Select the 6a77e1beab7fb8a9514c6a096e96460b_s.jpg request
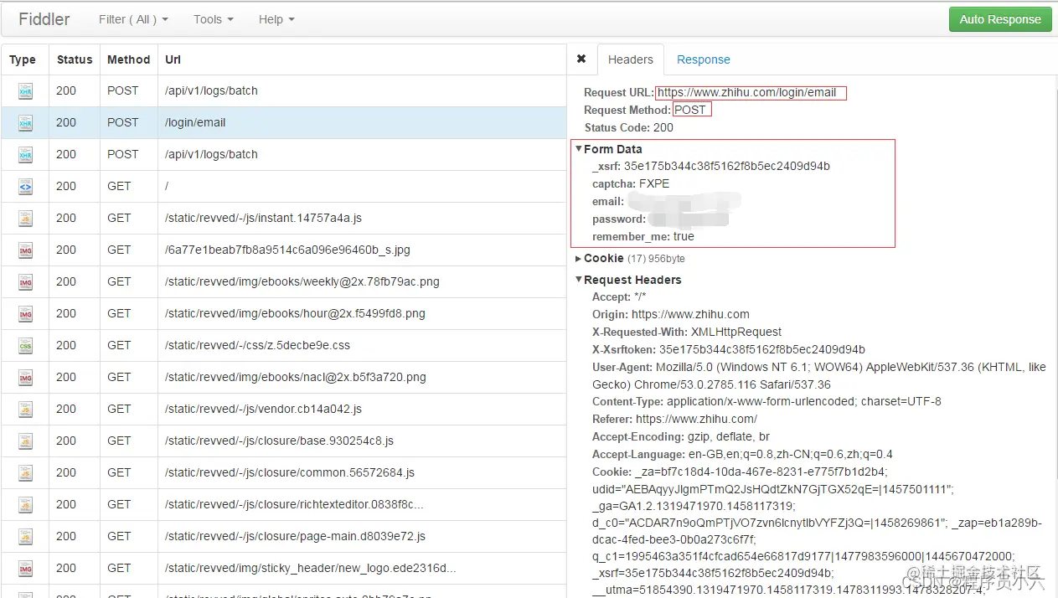 tap(284, 250)
